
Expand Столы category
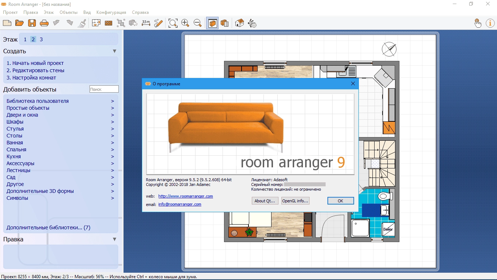(60, 136)
